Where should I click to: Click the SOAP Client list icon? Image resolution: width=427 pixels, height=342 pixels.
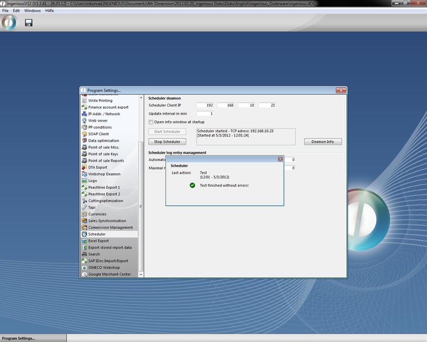pos(84,134)
